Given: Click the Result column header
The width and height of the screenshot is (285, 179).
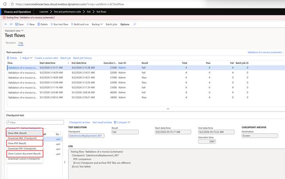Looking at the screenshot, I should click(145, 63).
